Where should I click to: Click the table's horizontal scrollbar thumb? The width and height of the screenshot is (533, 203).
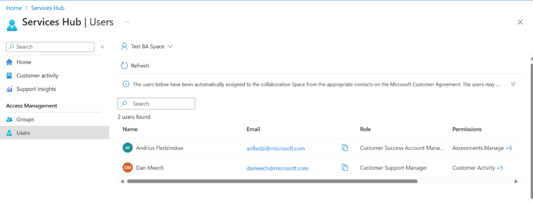[272, 181]
